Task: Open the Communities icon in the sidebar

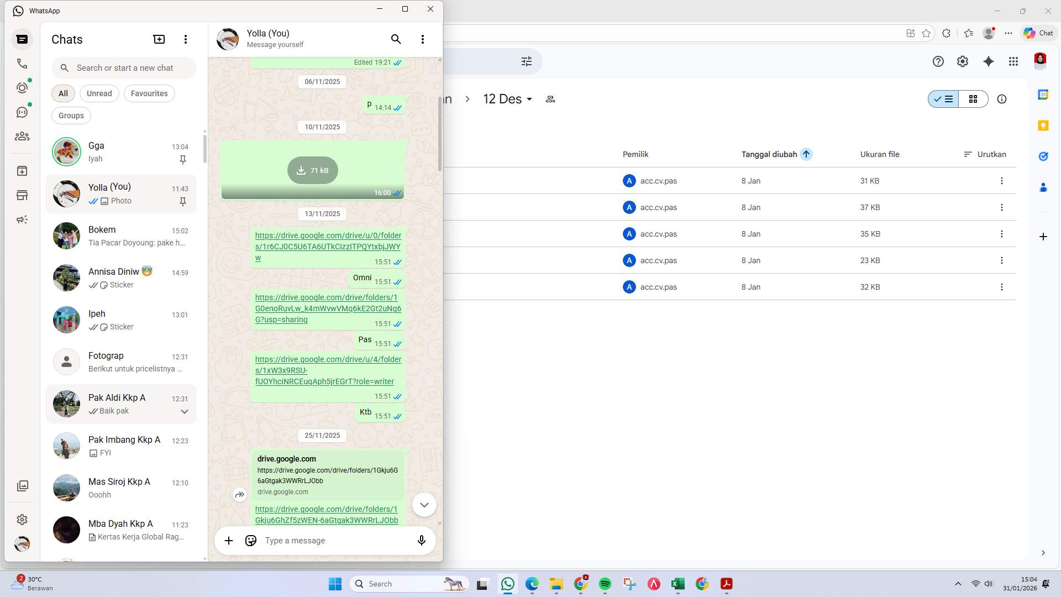Action: click(22, 136)
